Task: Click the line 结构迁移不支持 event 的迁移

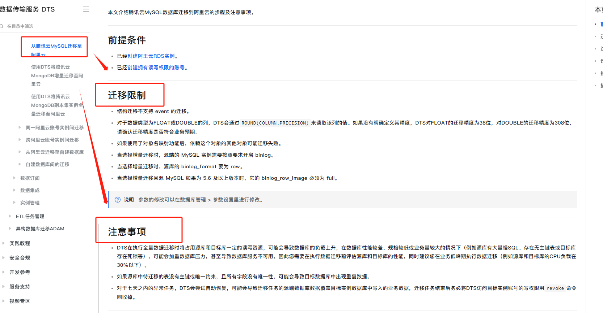Action: click(x=153, y=111)
